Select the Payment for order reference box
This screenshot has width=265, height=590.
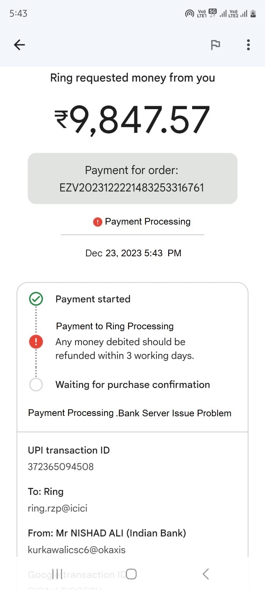[132, 178]
